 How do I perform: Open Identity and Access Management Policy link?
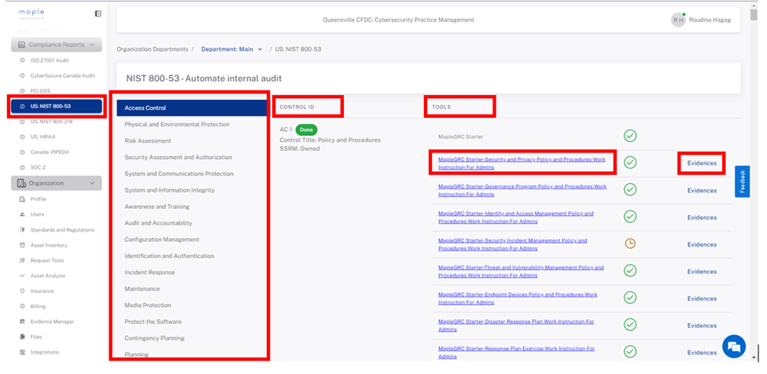(x=516, y=218)
